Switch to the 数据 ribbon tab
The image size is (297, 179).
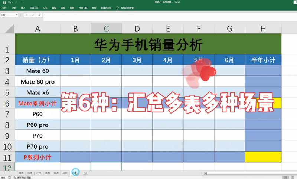pyautogui.click(x=54, y=8)
